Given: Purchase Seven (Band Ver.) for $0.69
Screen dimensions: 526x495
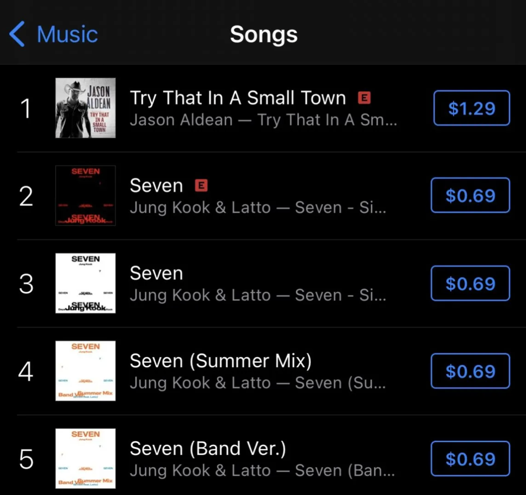Looking at the screenshot, I should [x=470, y=458].
